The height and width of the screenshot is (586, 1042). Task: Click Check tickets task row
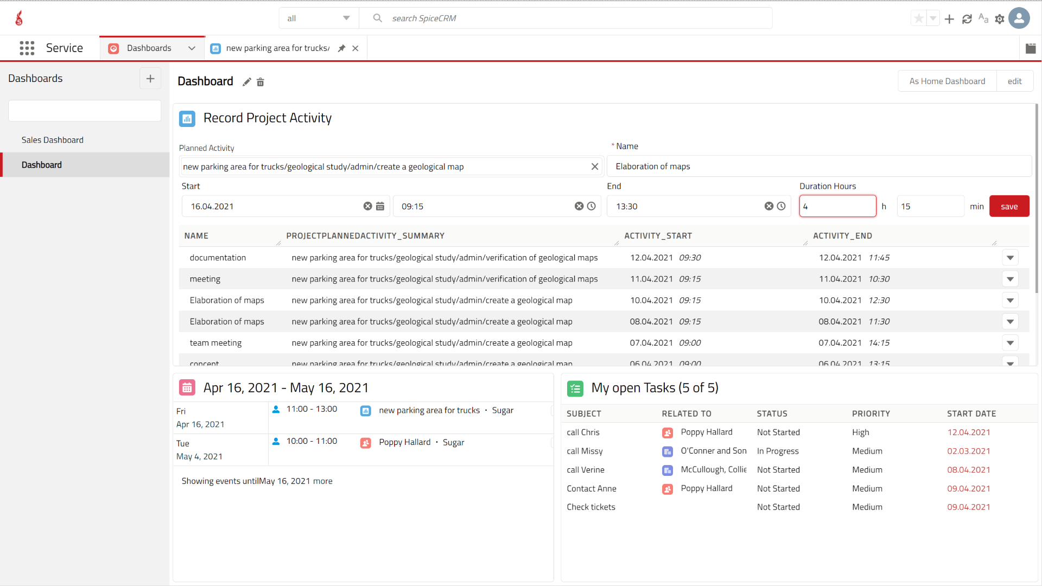799,507
